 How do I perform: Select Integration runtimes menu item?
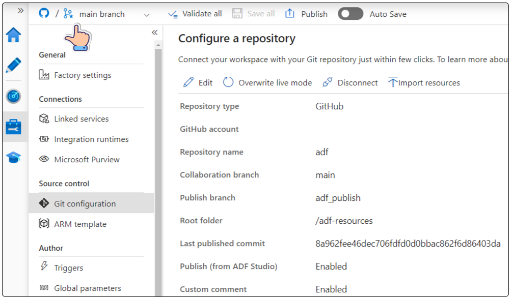pyautogui.click(x=91, y=139)
